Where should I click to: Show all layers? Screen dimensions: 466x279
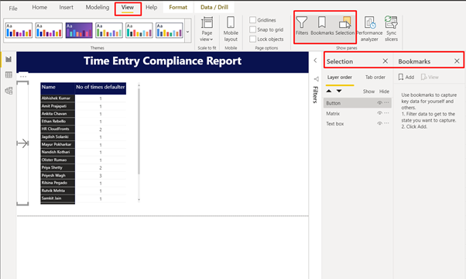368,91
